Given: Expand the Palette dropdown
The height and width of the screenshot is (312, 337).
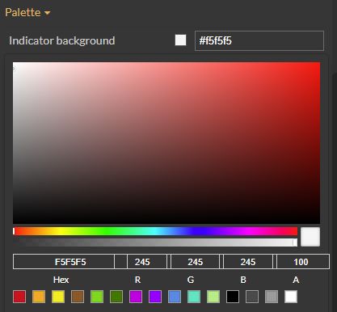Looking at the screenshot, I should click(x=27, y=12).
